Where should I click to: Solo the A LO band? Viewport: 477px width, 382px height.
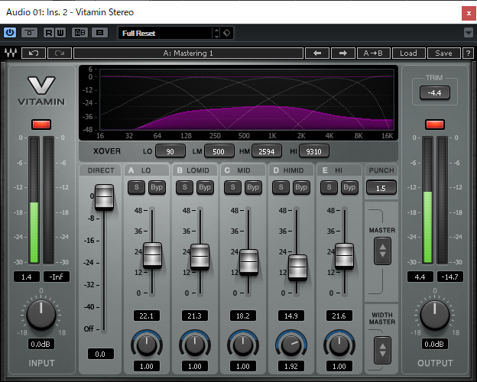click(x=136, y=187)
